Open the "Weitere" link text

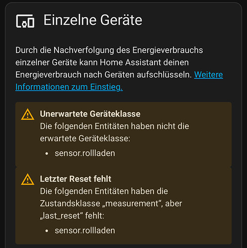click(x=209, y=74)
